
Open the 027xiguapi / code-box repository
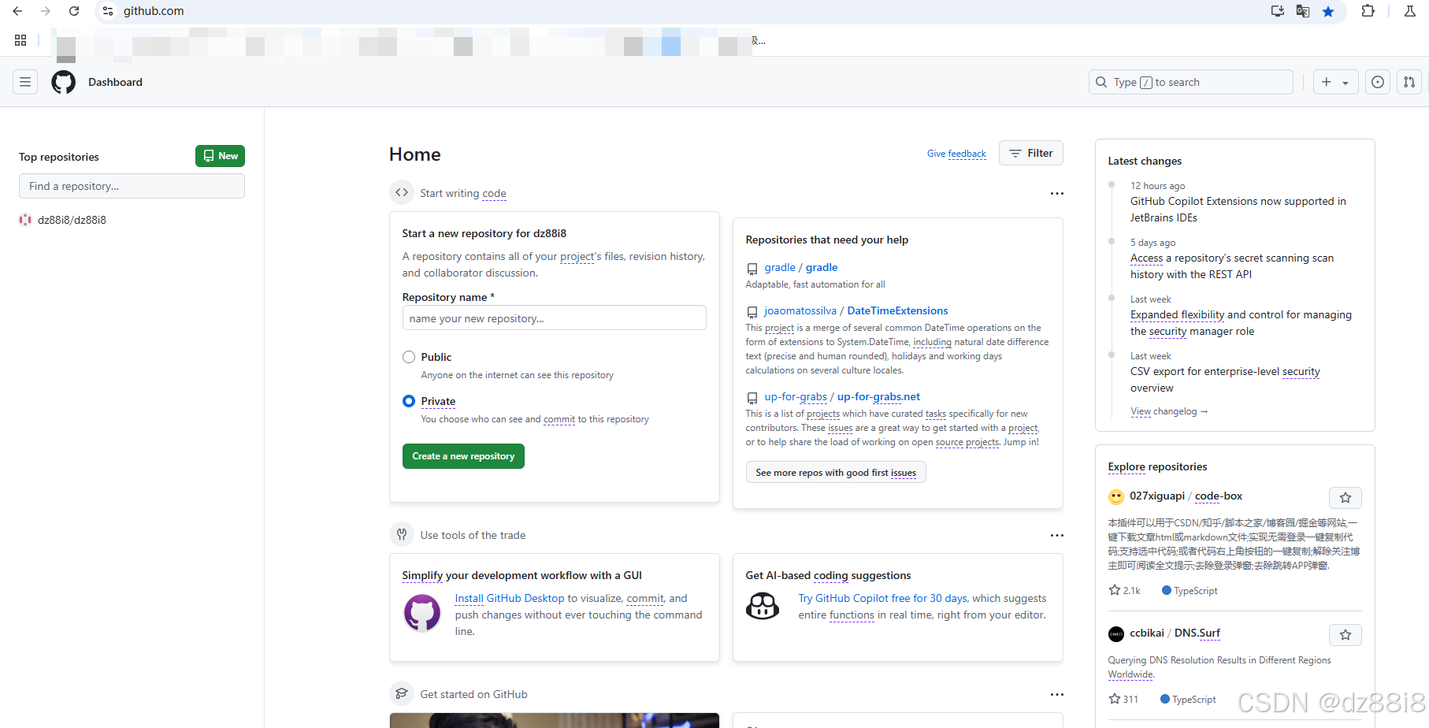tap(1186, 496)
